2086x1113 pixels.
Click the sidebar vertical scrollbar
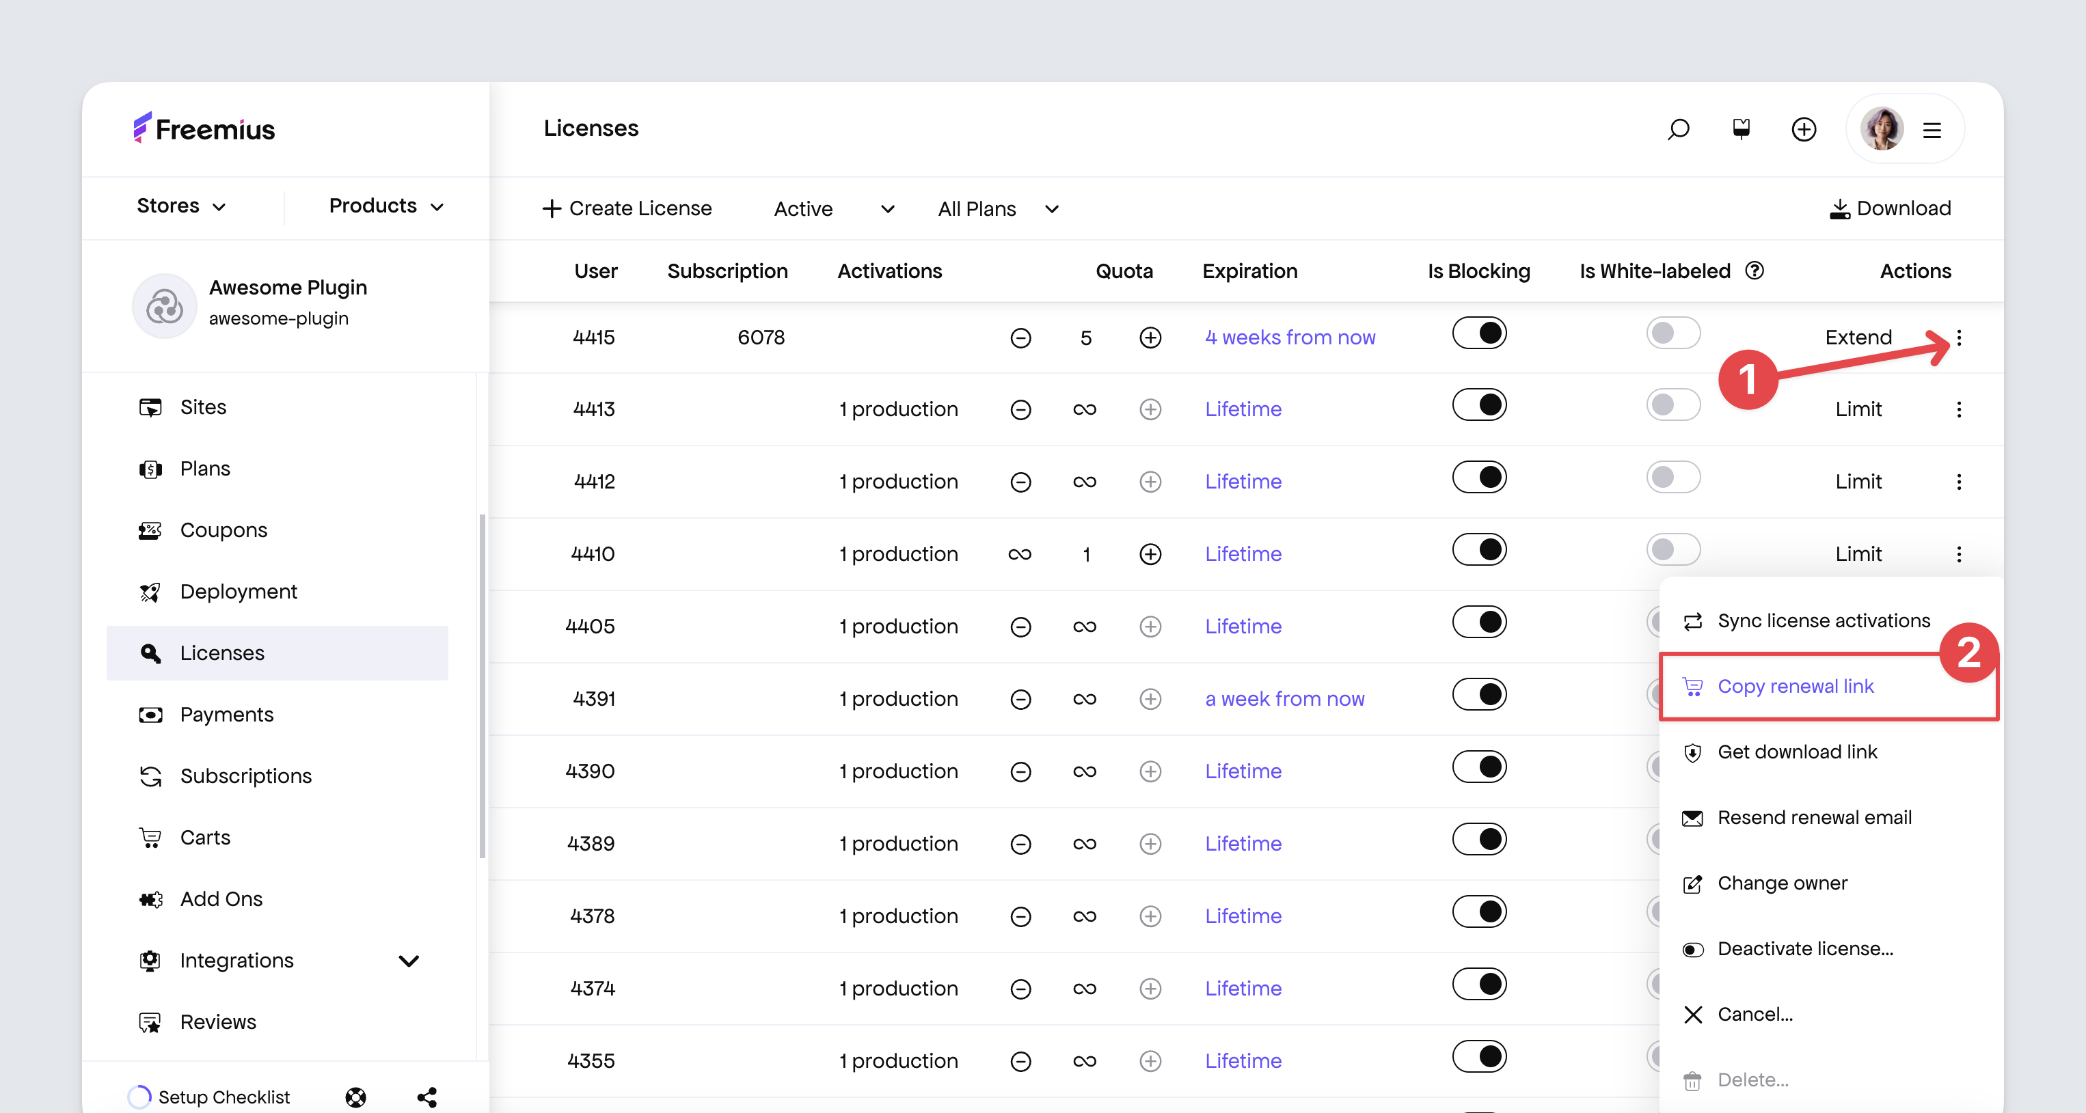483,685
